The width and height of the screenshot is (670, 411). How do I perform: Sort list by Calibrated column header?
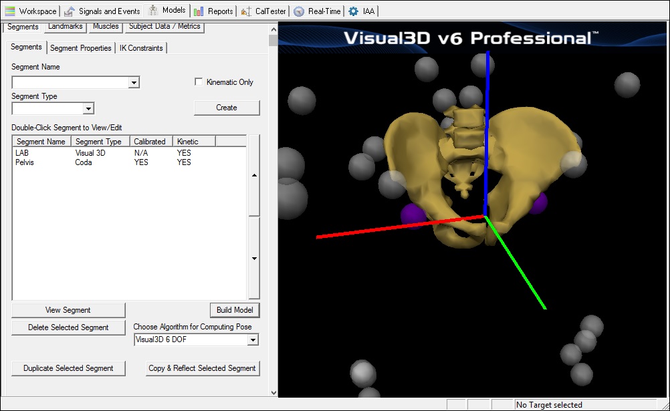pos(150,142)
